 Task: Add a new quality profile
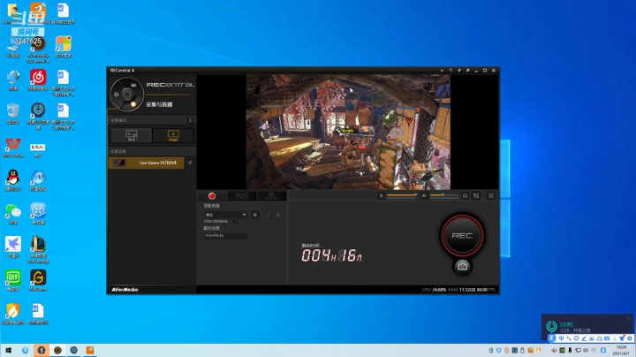coord(254,215)
